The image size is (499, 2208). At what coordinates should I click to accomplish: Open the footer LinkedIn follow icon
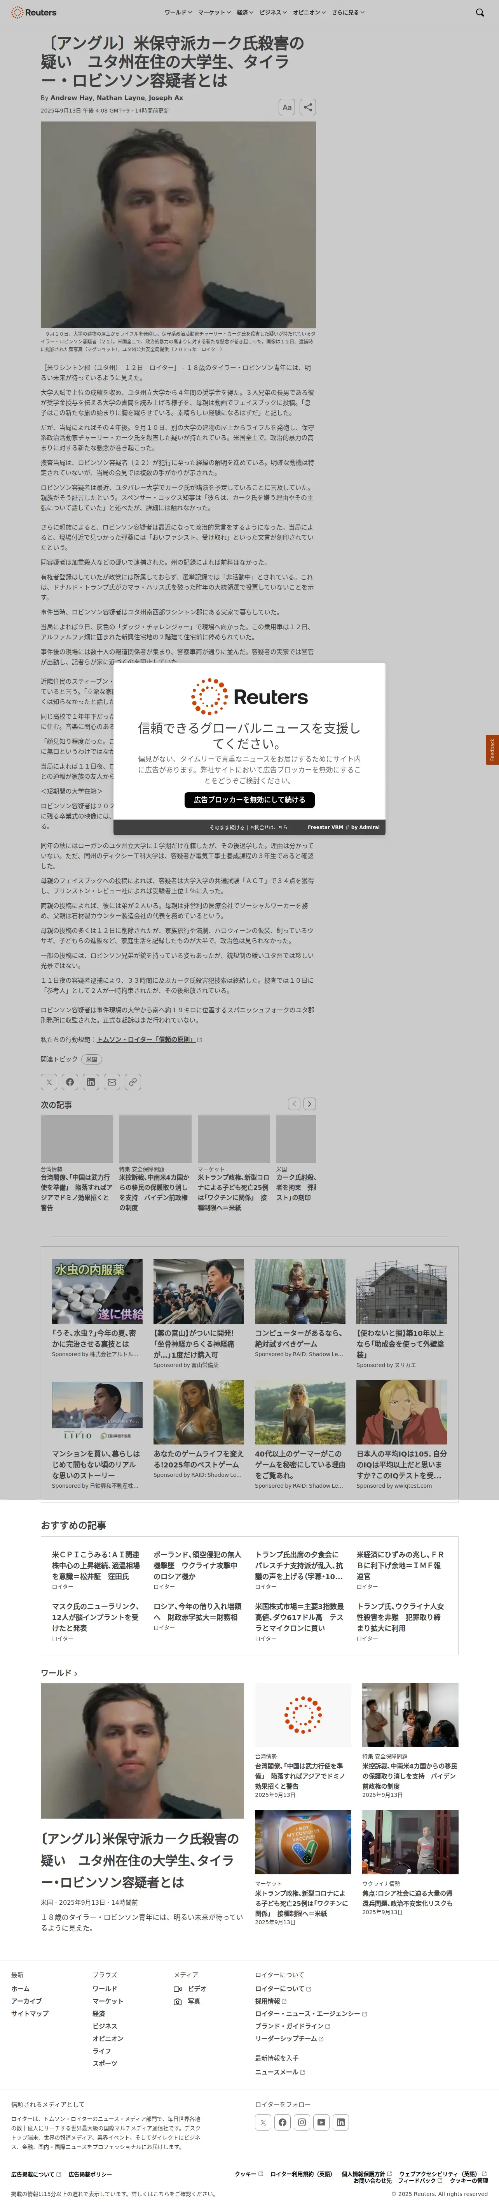[341, 2122]
